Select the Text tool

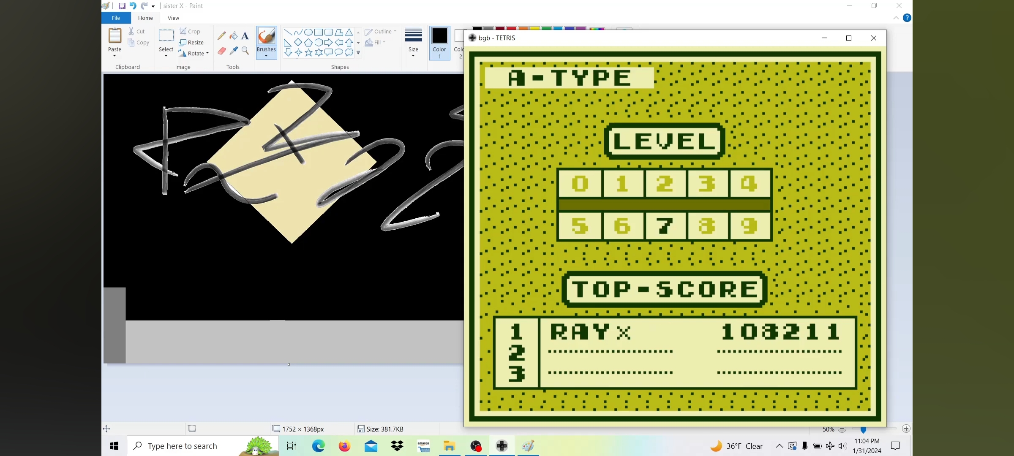(x=245, y=36)
